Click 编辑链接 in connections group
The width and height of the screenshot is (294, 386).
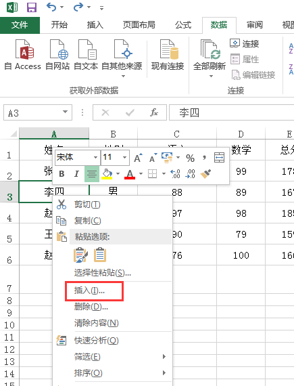(253, 74)
